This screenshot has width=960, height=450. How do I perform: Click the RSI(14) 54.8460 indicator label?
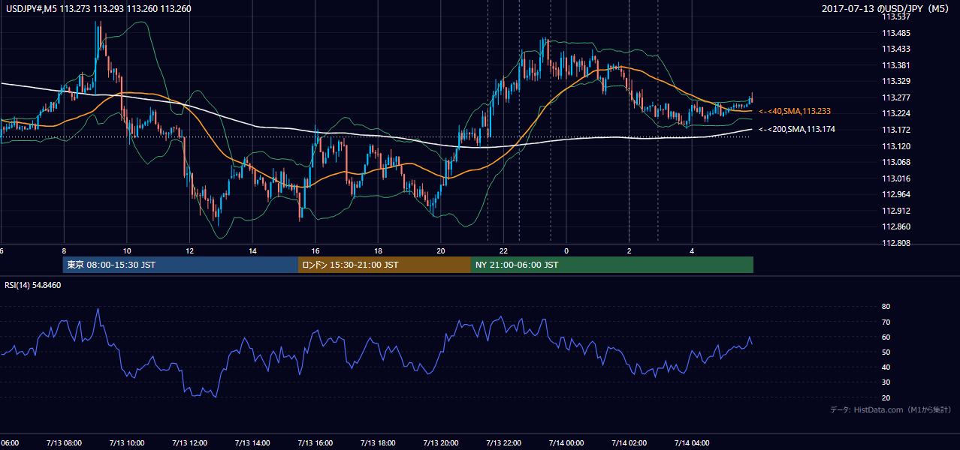(x=33, y=286)
